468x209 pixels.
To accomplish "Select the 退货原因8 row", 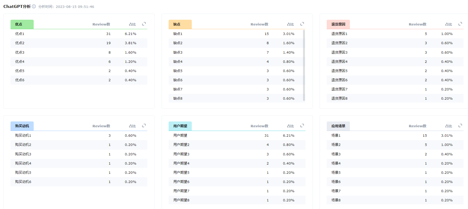I will (395, 98).
